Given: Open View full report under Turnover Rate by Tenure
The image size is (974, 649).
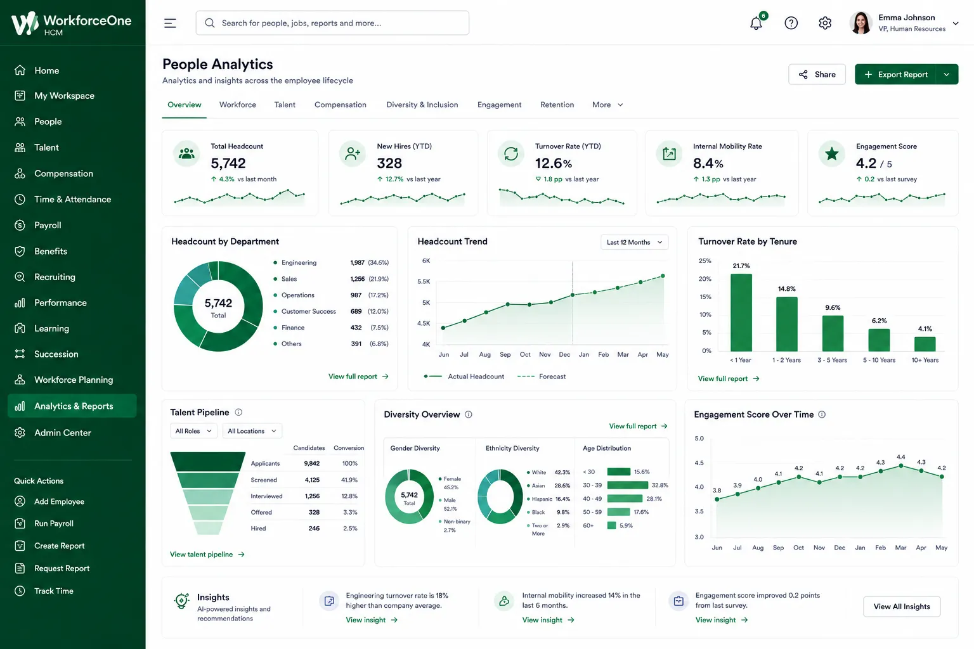Looking at the screenshot, I should [729, 379].
